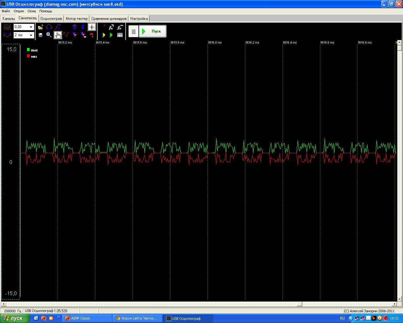Viewport: 403px width, 323px height.
Task: Click the red curve with vertical arrow icon
Action: (x=58, y=27)
